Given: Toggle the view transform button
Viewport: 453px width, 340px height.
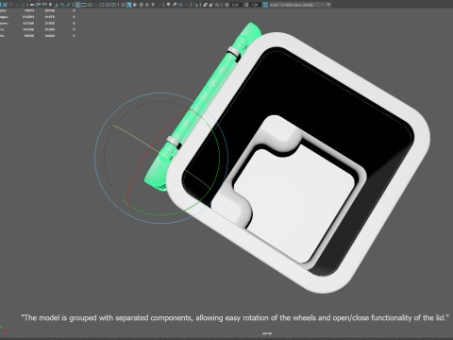Looking at the screenshot, I should click(x=265, y=5).
